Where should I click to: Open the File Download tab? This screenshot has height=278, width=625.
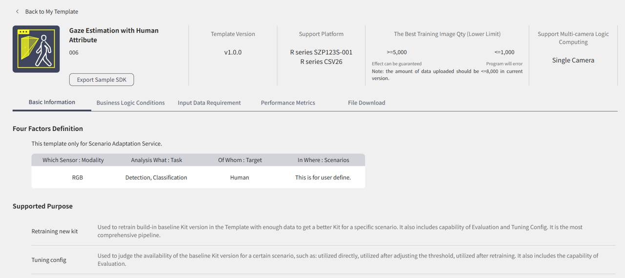click(x=366, y=103)
